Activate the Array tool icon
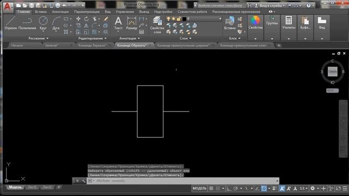This screenshot has height=196, width=349. (94, 32)
